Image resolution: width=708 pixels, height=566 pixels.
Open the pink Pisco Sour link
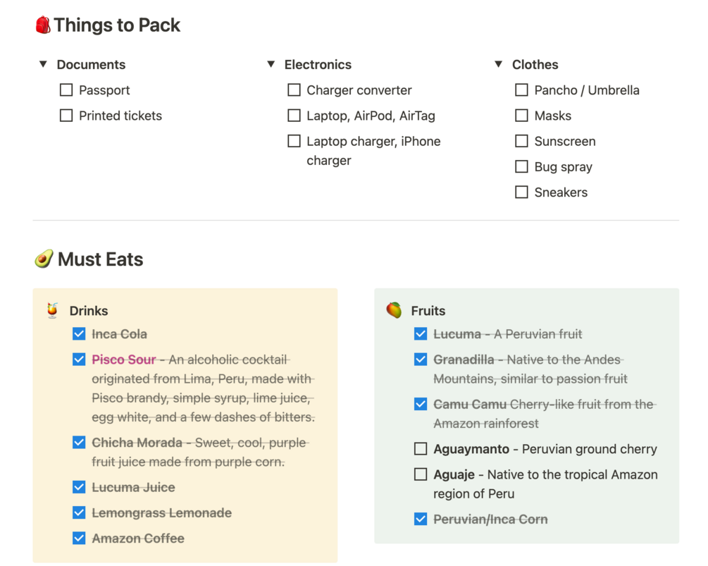pyautogui.click(x=123, y=359)
